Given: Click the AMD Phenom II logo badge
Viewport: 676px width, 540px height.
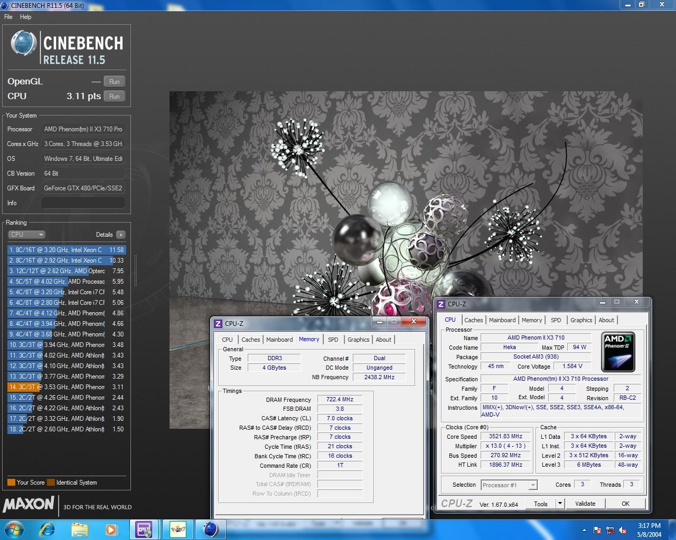Looking at the screenshot, I should 618,352.
